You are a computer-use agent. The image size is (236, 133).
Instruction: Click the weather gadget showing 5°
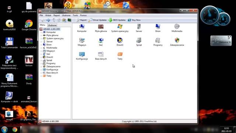click(x=221, y=41)
